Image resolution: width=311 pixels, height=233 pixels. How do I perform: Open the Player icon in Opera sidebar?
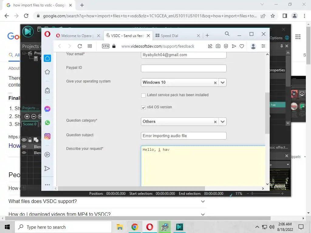[x=47, y=154]
